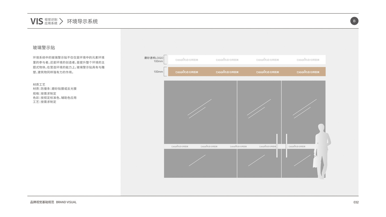The image size is (386, 217).
Task: Select the text 色彩:按规定标准色、辅助色应用
Action: pos(55,97)
